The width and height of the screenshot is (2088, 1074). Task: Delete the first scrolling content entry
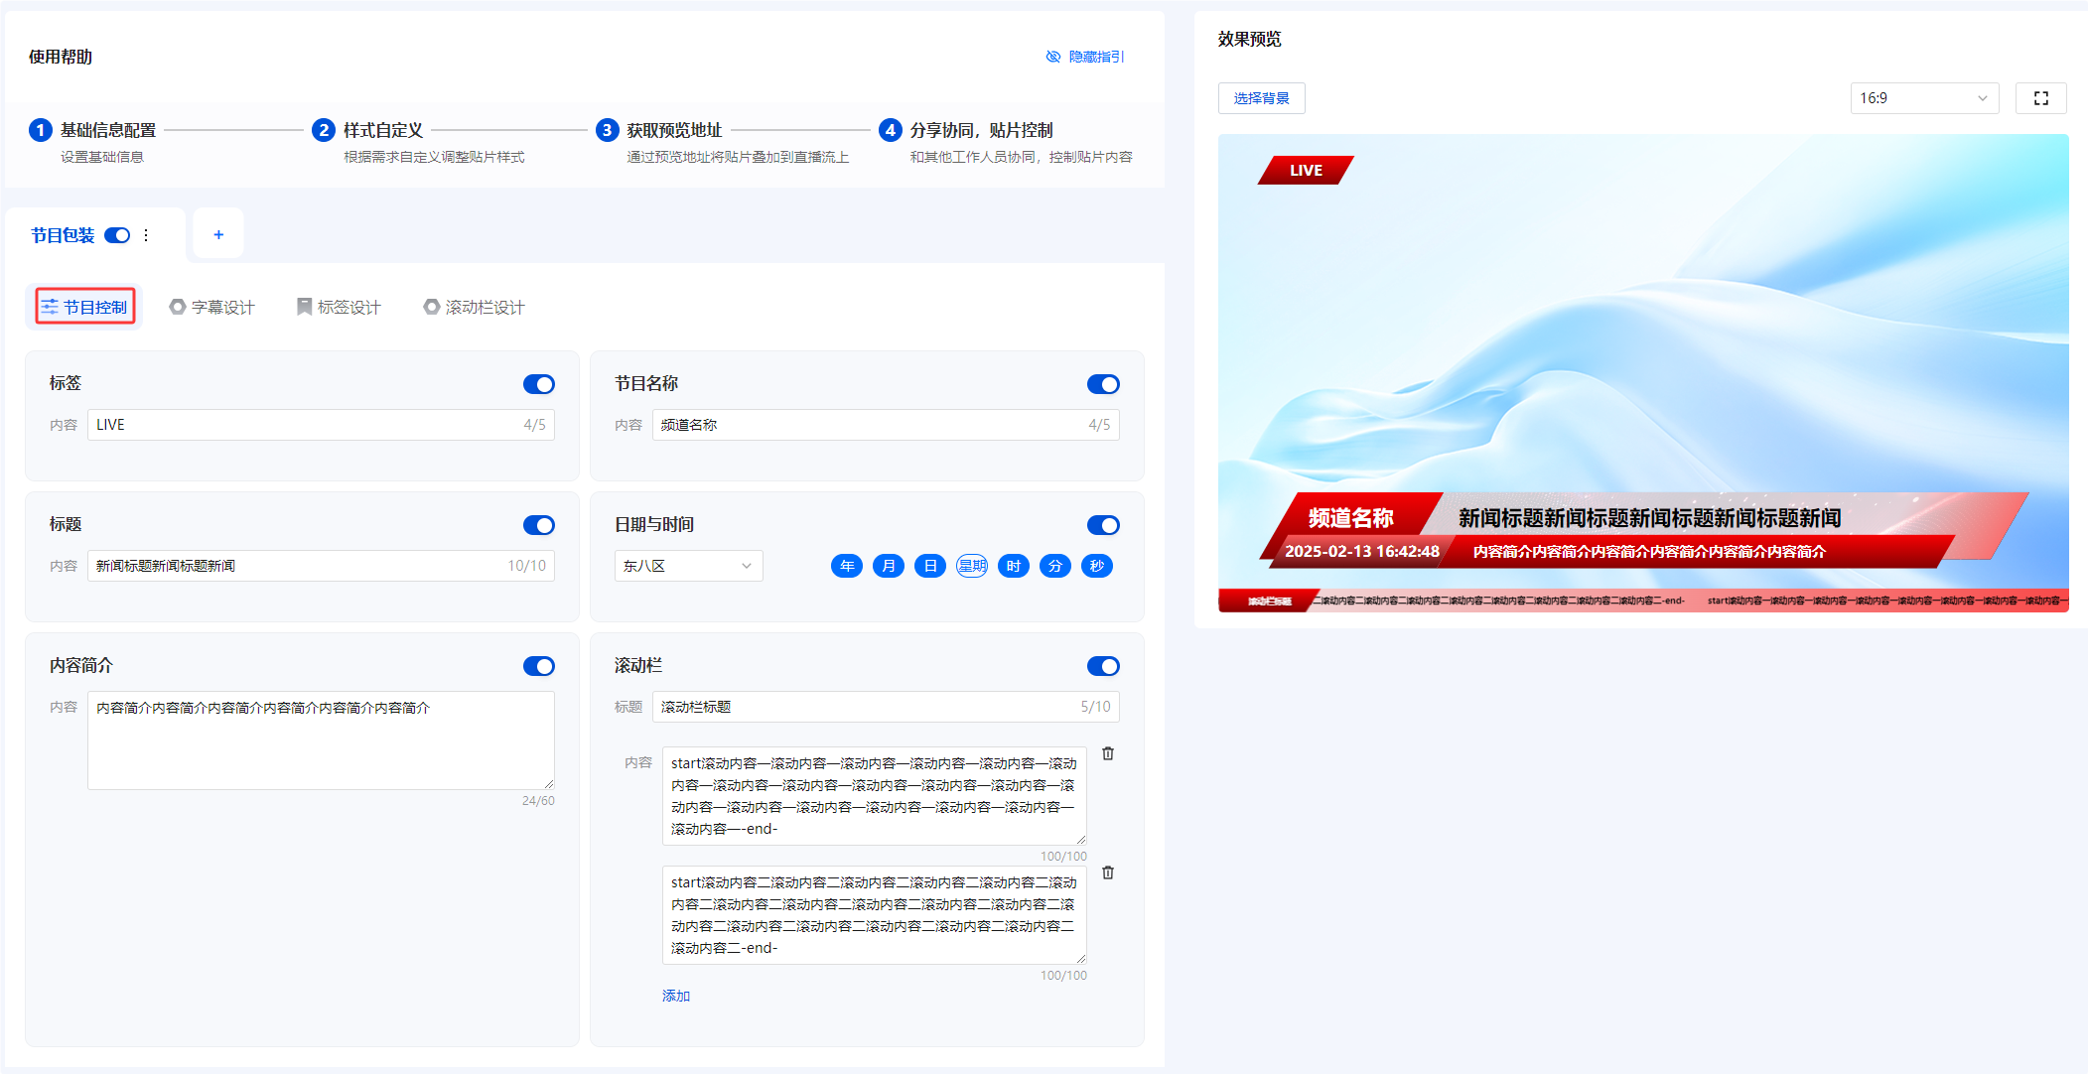1108,753
